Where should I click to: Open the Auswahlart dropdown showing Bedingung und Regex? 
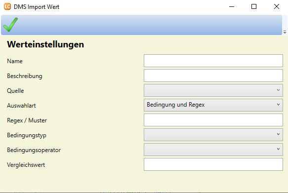(x=213, y=105)
